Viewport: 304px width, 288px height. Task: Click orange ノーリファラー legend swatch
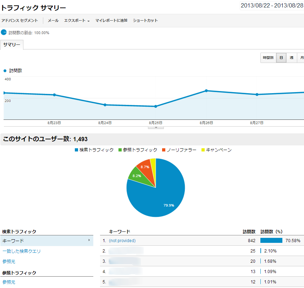pyautogui.click(x=164, y=150)
